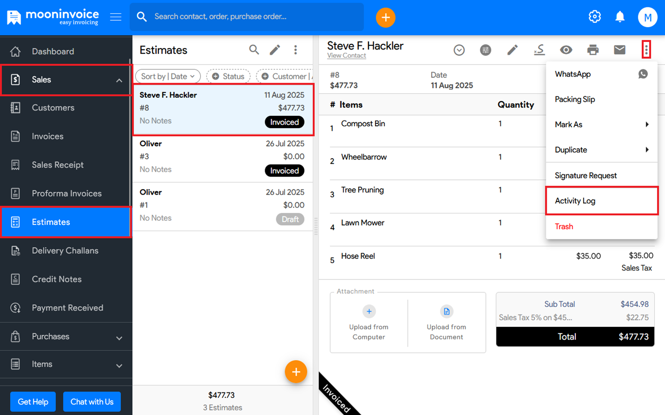Click the email envelope icon
This screenshot has height=415, width=665.
pos(619,50)
